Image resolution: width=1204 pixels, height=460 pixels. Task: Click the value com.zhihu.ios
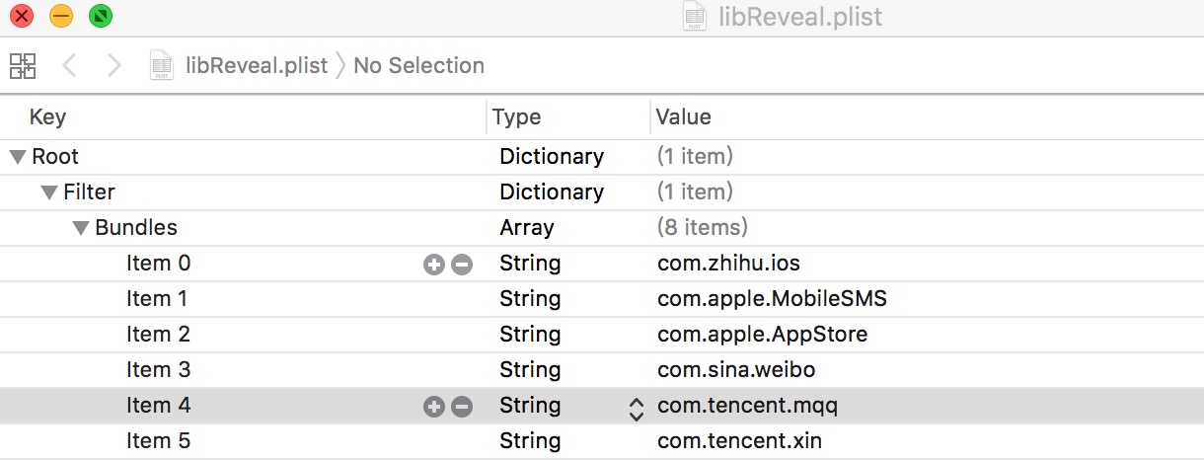[x=728, y=264]
